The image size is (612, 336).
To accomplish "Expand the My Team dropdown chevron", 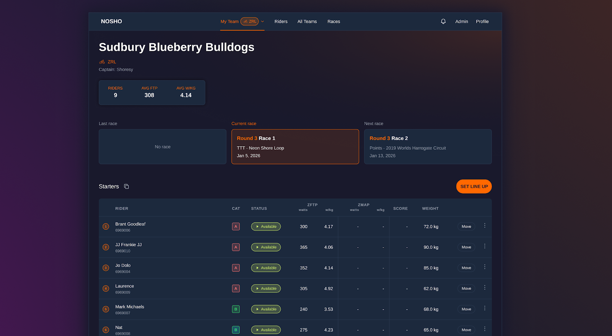I will (263, 21).
